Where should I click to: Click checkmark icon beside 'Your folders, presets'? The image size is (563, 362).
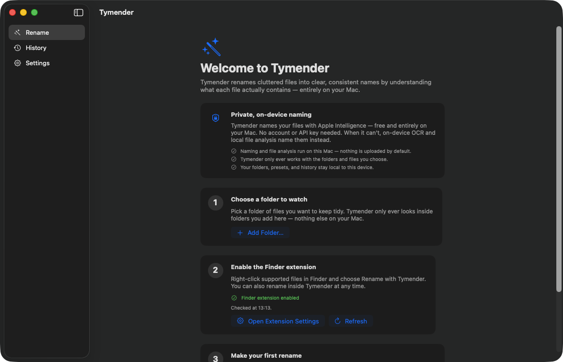coord(234,167)
